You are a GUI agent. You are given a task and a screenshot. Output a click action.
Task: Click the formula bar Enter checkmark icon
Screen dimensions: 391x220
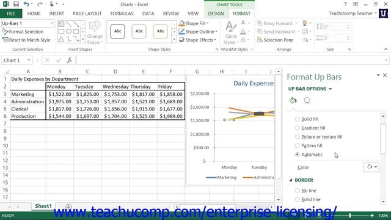coord(59,61)
